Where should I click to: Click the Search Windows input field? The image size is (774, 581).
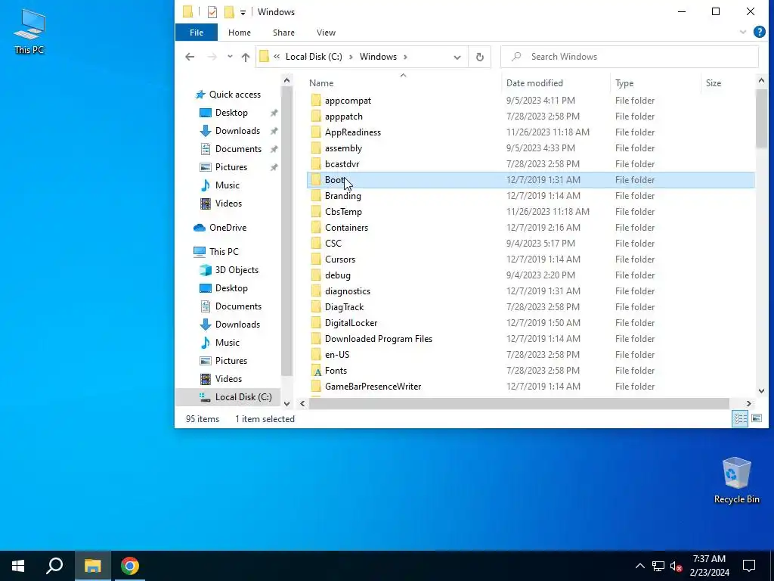[x=630, y=57]
